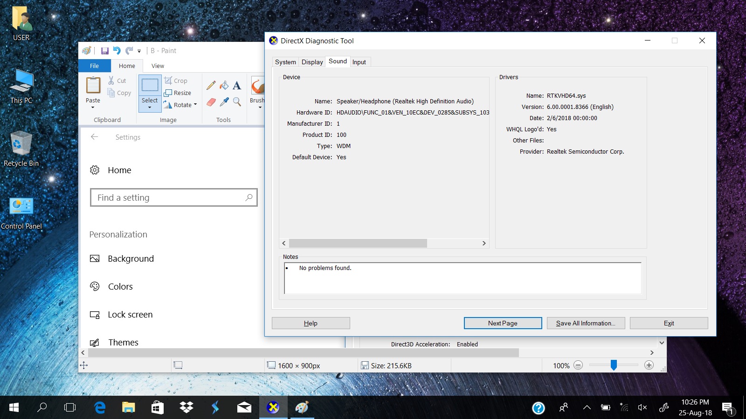Click the muted volume icon in system tray

(x=642, y=408)
